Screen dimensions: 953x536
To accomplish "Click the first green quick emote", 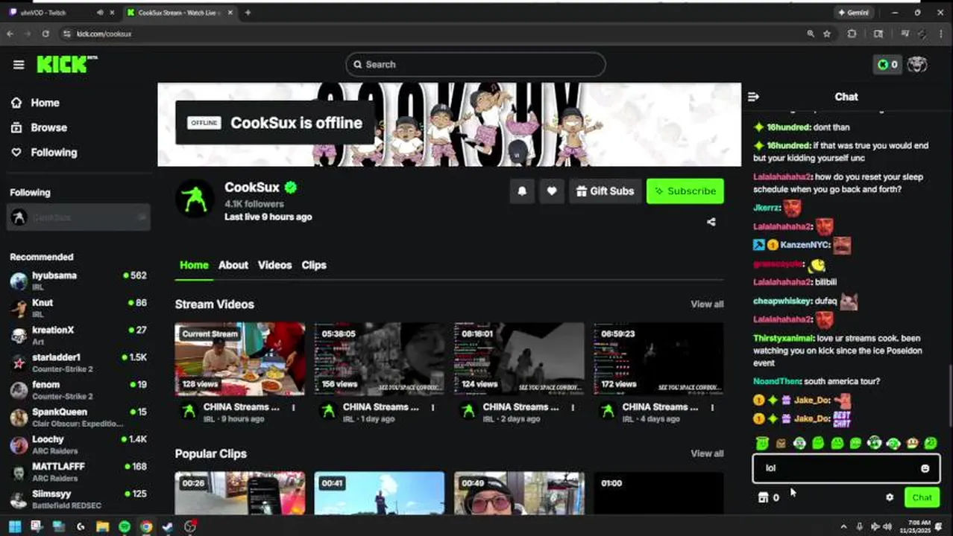I will 762,444.
